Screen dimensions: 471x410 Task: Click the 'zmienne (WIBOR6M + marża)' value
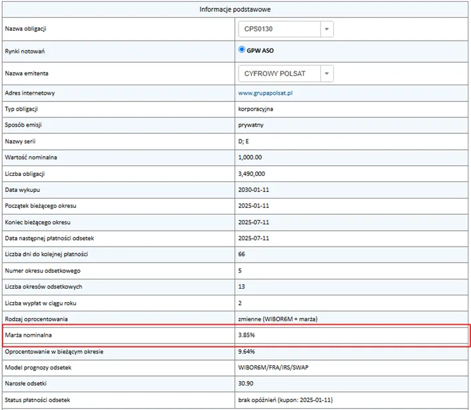pyautogui.click(x=278, y=319)
